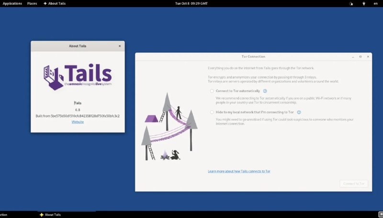This screenshot has height=218, width=383.
Task: Open the About Tails menu in top bar
Action: (54, 3)
